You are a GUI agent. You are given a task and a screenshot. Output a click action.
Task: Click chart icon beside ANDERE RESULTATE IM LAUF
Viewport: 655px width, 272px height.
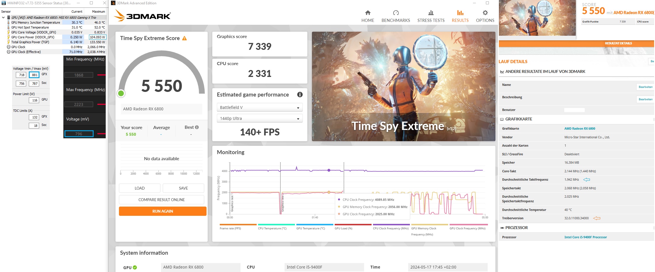[x=502, y=71]
